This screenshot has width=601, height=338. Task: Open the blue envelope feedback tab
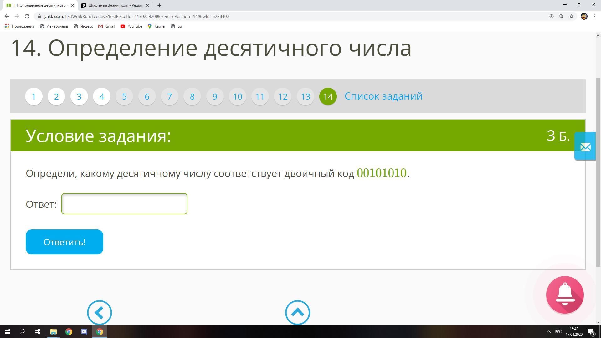585,146
